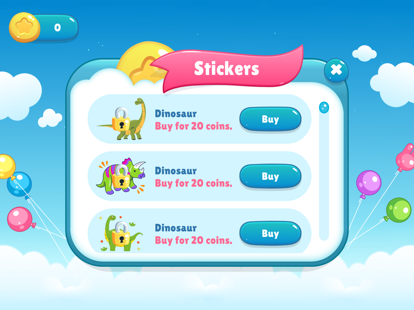The height and width of the screenshot is (310, 414).
Task: Click the padlock on the third dinosaur
Action: coord(121,233)
